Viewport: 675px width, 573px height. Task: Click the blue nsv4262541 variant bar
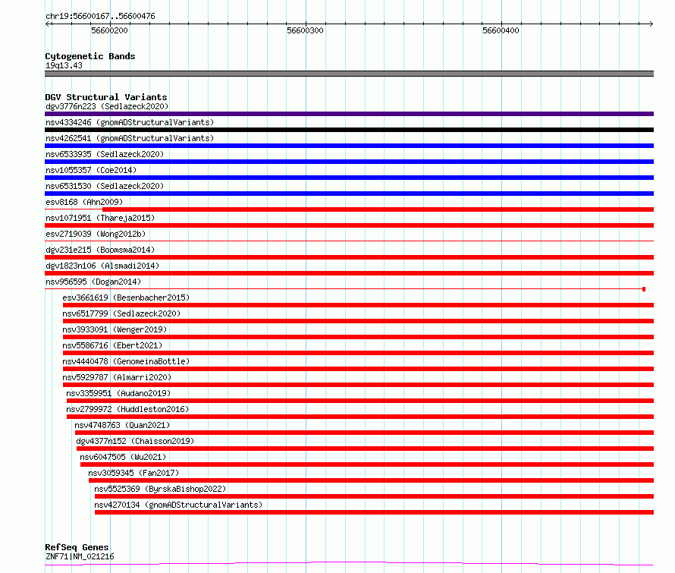point(349,146)
